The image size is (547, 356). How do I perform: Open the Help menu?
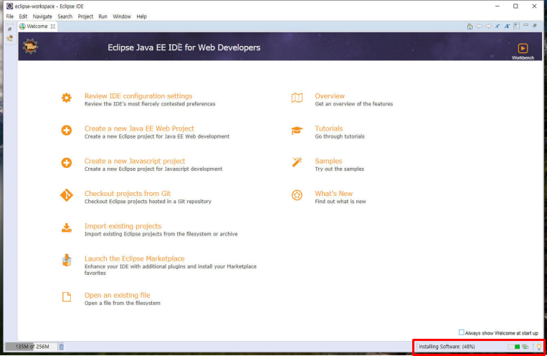pos(142,17)
